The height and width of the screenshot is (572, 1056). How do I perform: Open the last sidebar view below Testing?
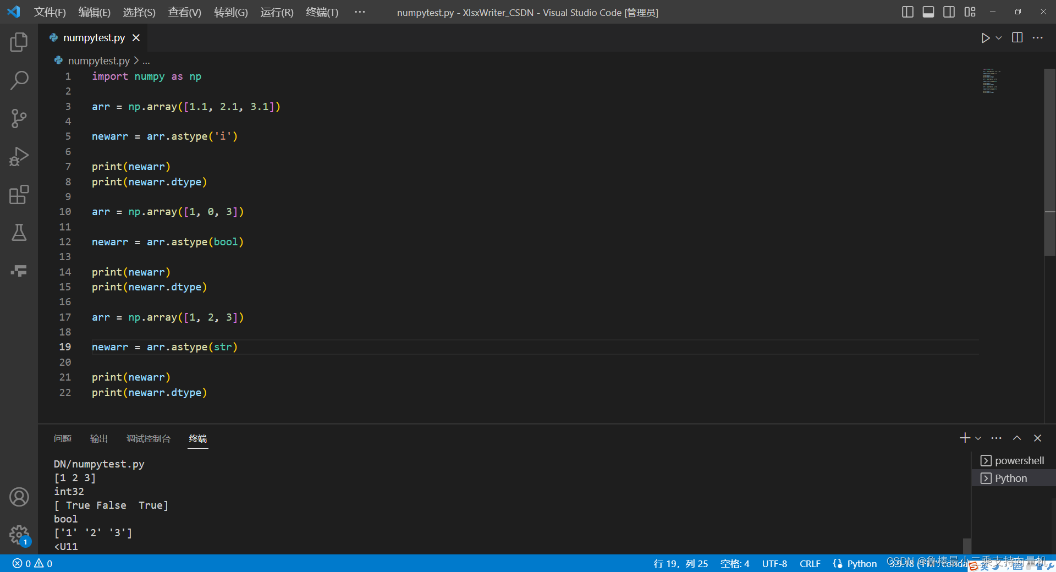[x=19, y=271]
